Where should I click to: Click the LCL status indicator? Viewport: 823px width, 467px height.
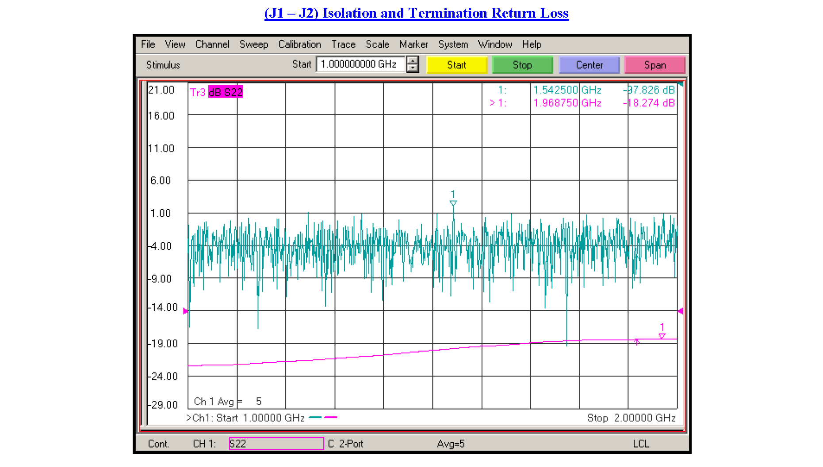point(642,444)
